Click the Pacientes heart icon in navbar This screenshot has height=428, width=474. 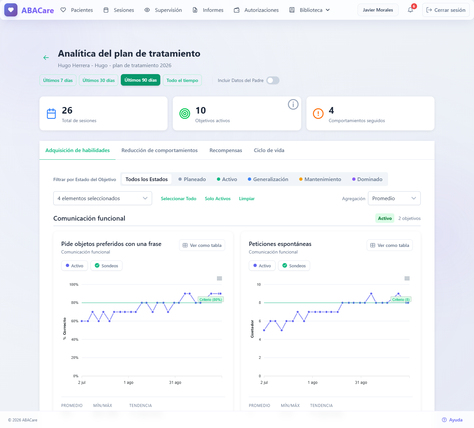(63, 10)
